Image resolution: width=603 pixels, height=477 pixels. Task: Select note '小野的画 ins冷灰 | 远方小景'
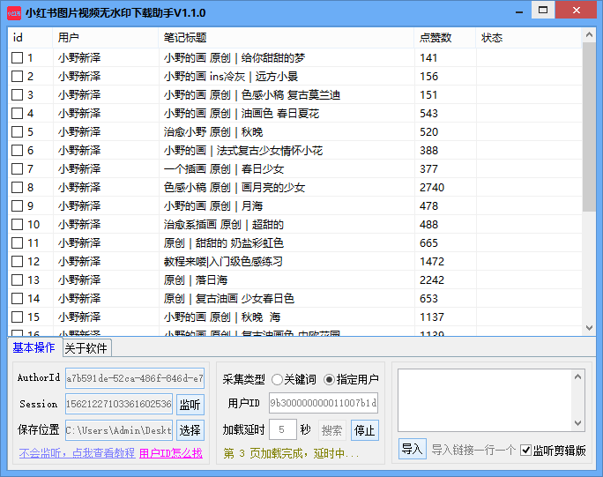231,76
